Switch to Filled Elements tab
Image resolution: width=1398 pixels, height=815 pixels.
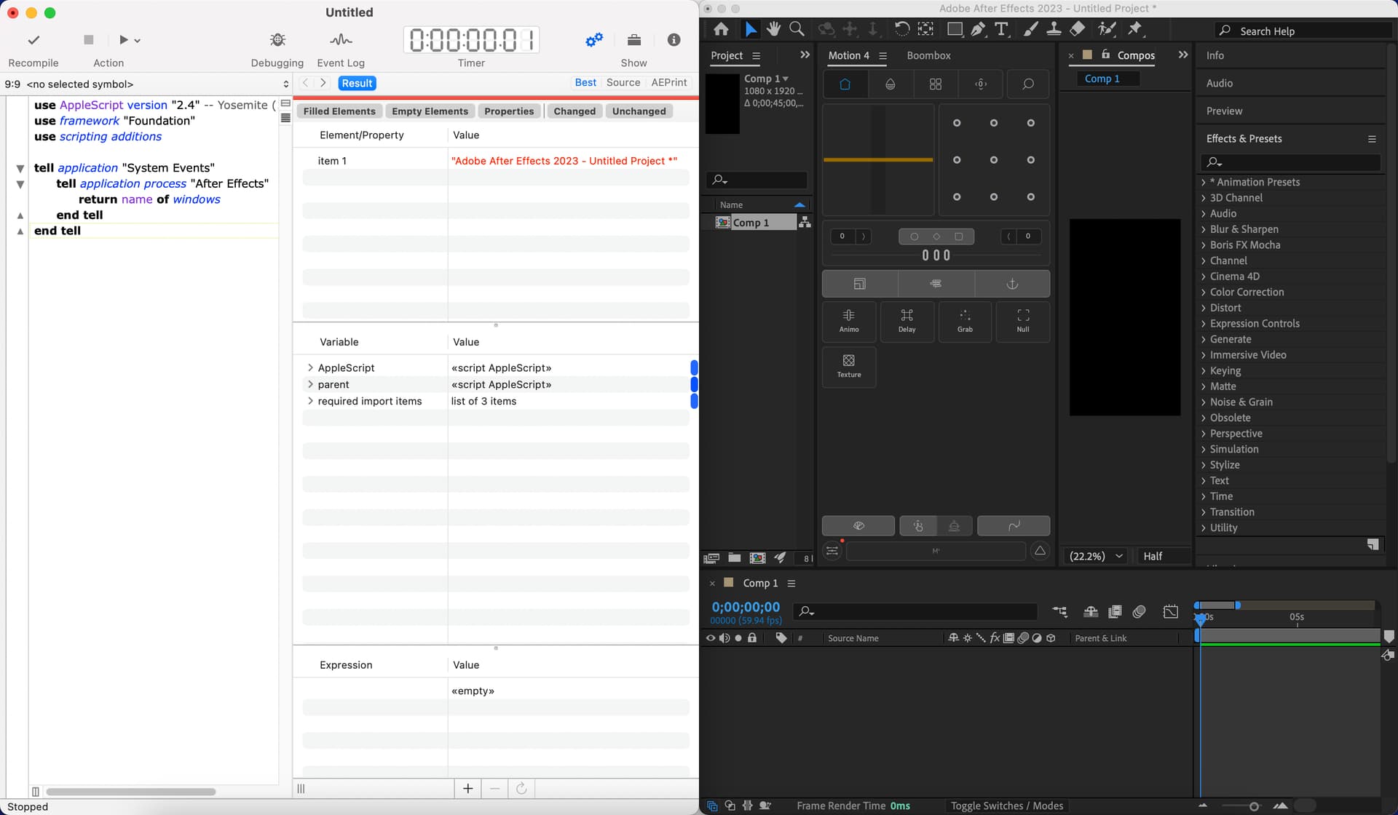(x=339, y=111)
